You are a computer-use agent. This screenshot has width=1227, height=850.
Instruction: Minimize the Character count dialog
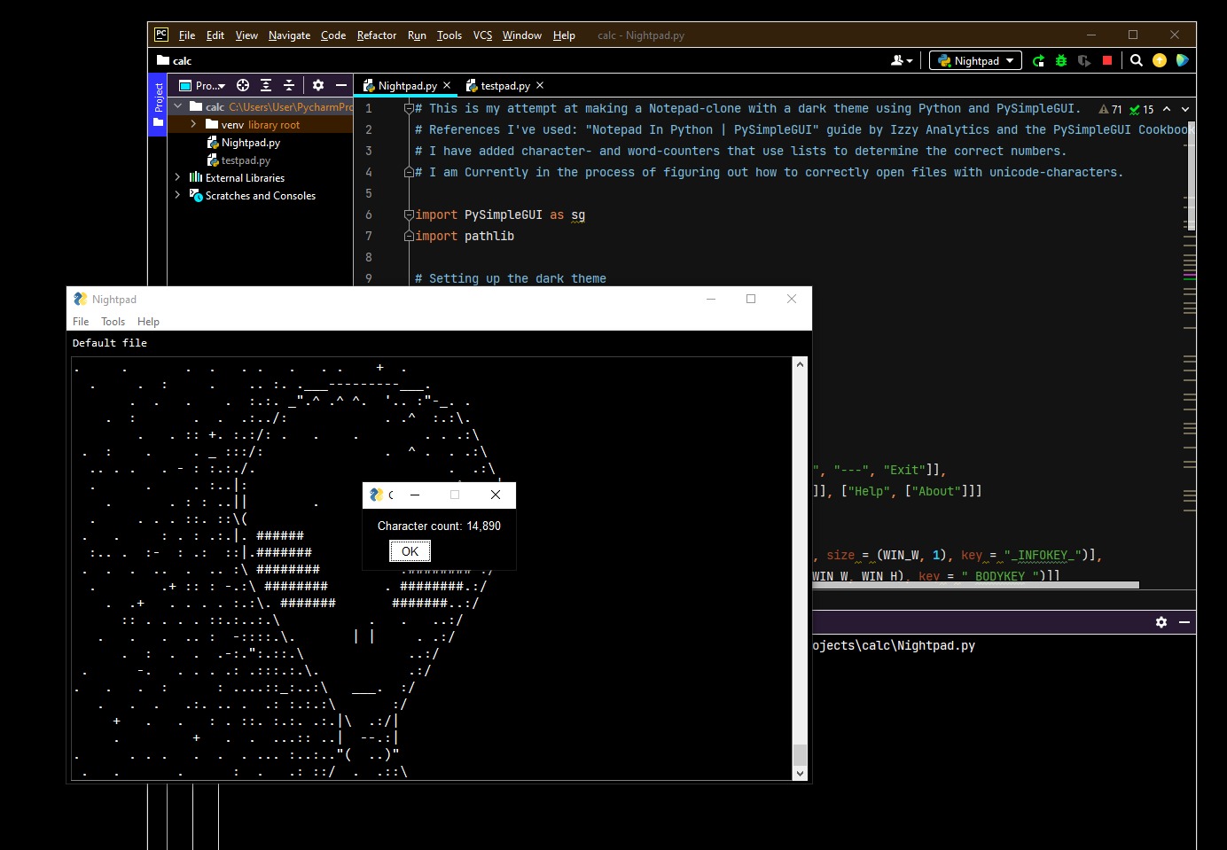coord(415,495)
